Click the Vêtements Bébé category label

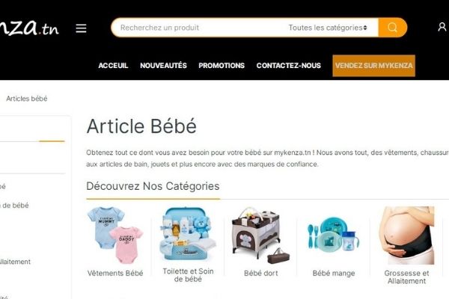pos(115,274)
